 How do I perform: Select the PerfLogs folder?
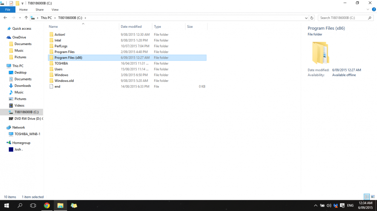(61, 46)
